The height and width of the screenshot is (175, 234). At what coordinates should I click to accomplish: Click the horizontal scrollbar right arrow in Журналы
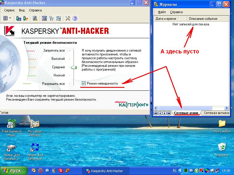tap(227, 108)
